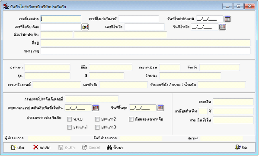
Task: Minimize the tax invoice window
Action: (227, 6)
